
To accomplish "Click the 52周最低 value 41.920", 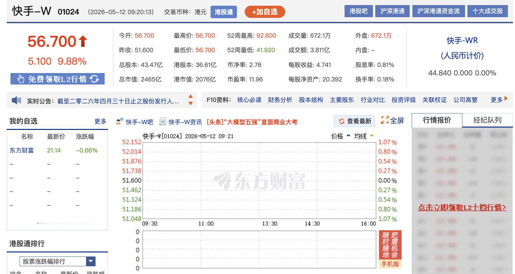I will coord(266,50).
